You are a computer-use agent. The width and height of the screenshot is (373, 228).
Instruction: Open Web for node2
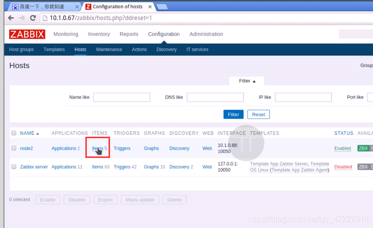[207, 148]
